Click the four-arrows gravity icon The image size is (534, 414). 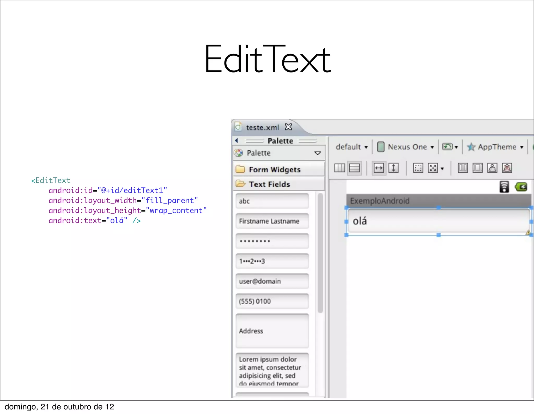pyautogui.click(x=433, y=168)
